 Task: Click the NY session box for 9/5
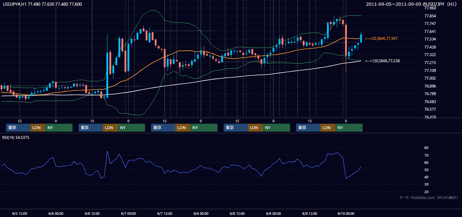click(59, 128)
